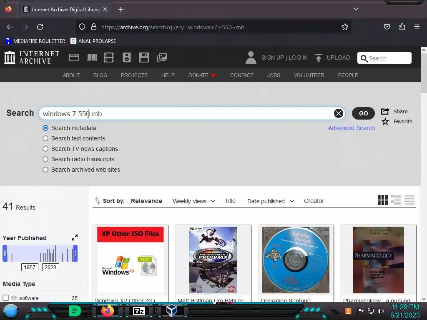This screenshot has height=320, width=427.
Task: Open the Software floppy disk icon
Action: coord(144,57)
